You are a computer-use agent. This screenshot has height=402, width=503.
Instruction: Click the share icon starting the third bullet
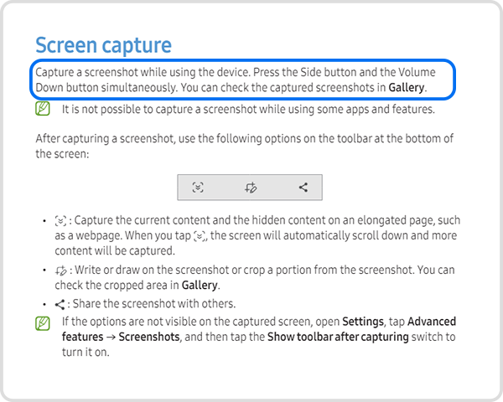[x=60, y=304]
